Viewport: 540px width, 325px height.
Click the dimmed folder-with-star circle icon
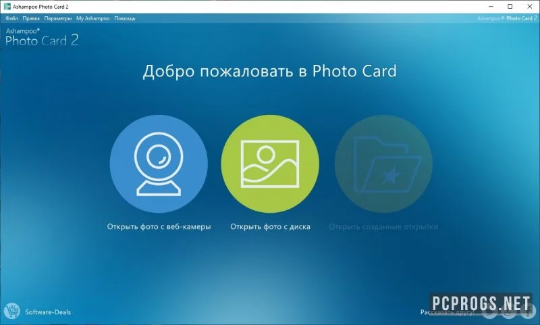383,164
